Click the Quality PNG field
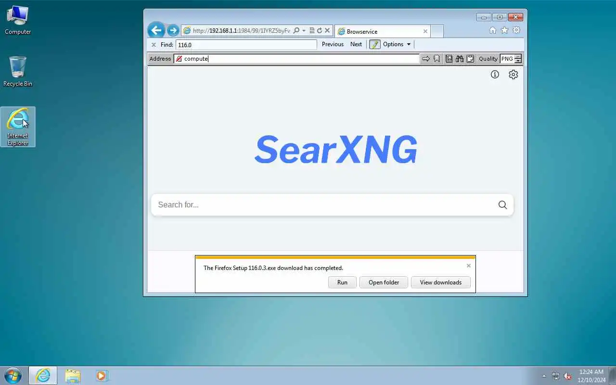Image resolution: width=616 pixels, height=385 pixels. (x=507, y=59)
